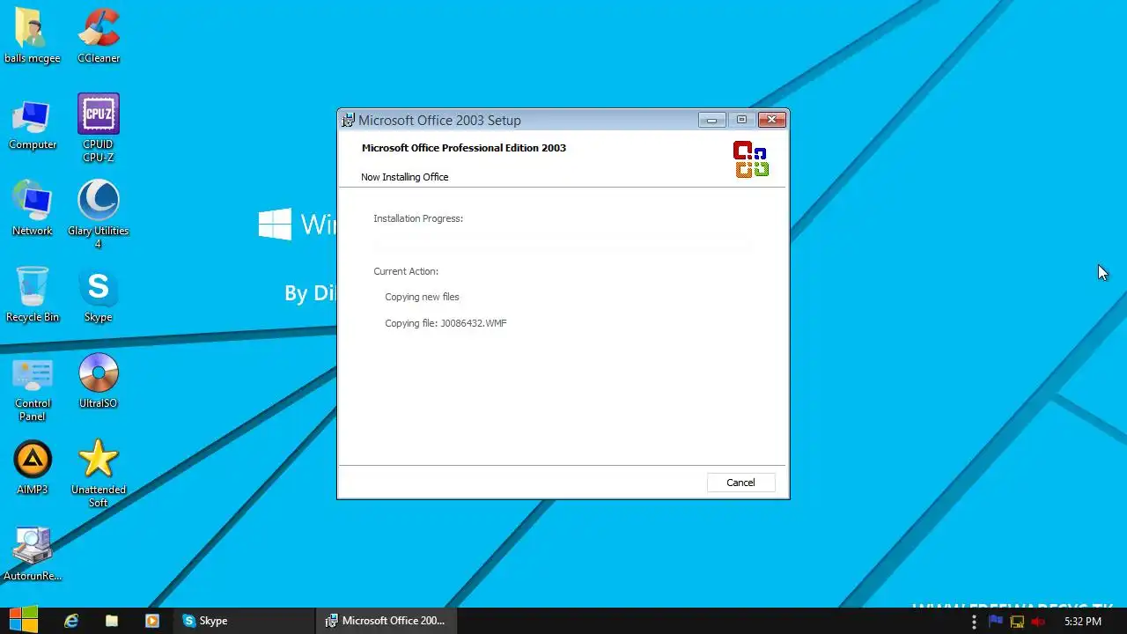Click the Office 2003 logo in setup dialog
The image size is (1127, 634).
coord(751,159)
